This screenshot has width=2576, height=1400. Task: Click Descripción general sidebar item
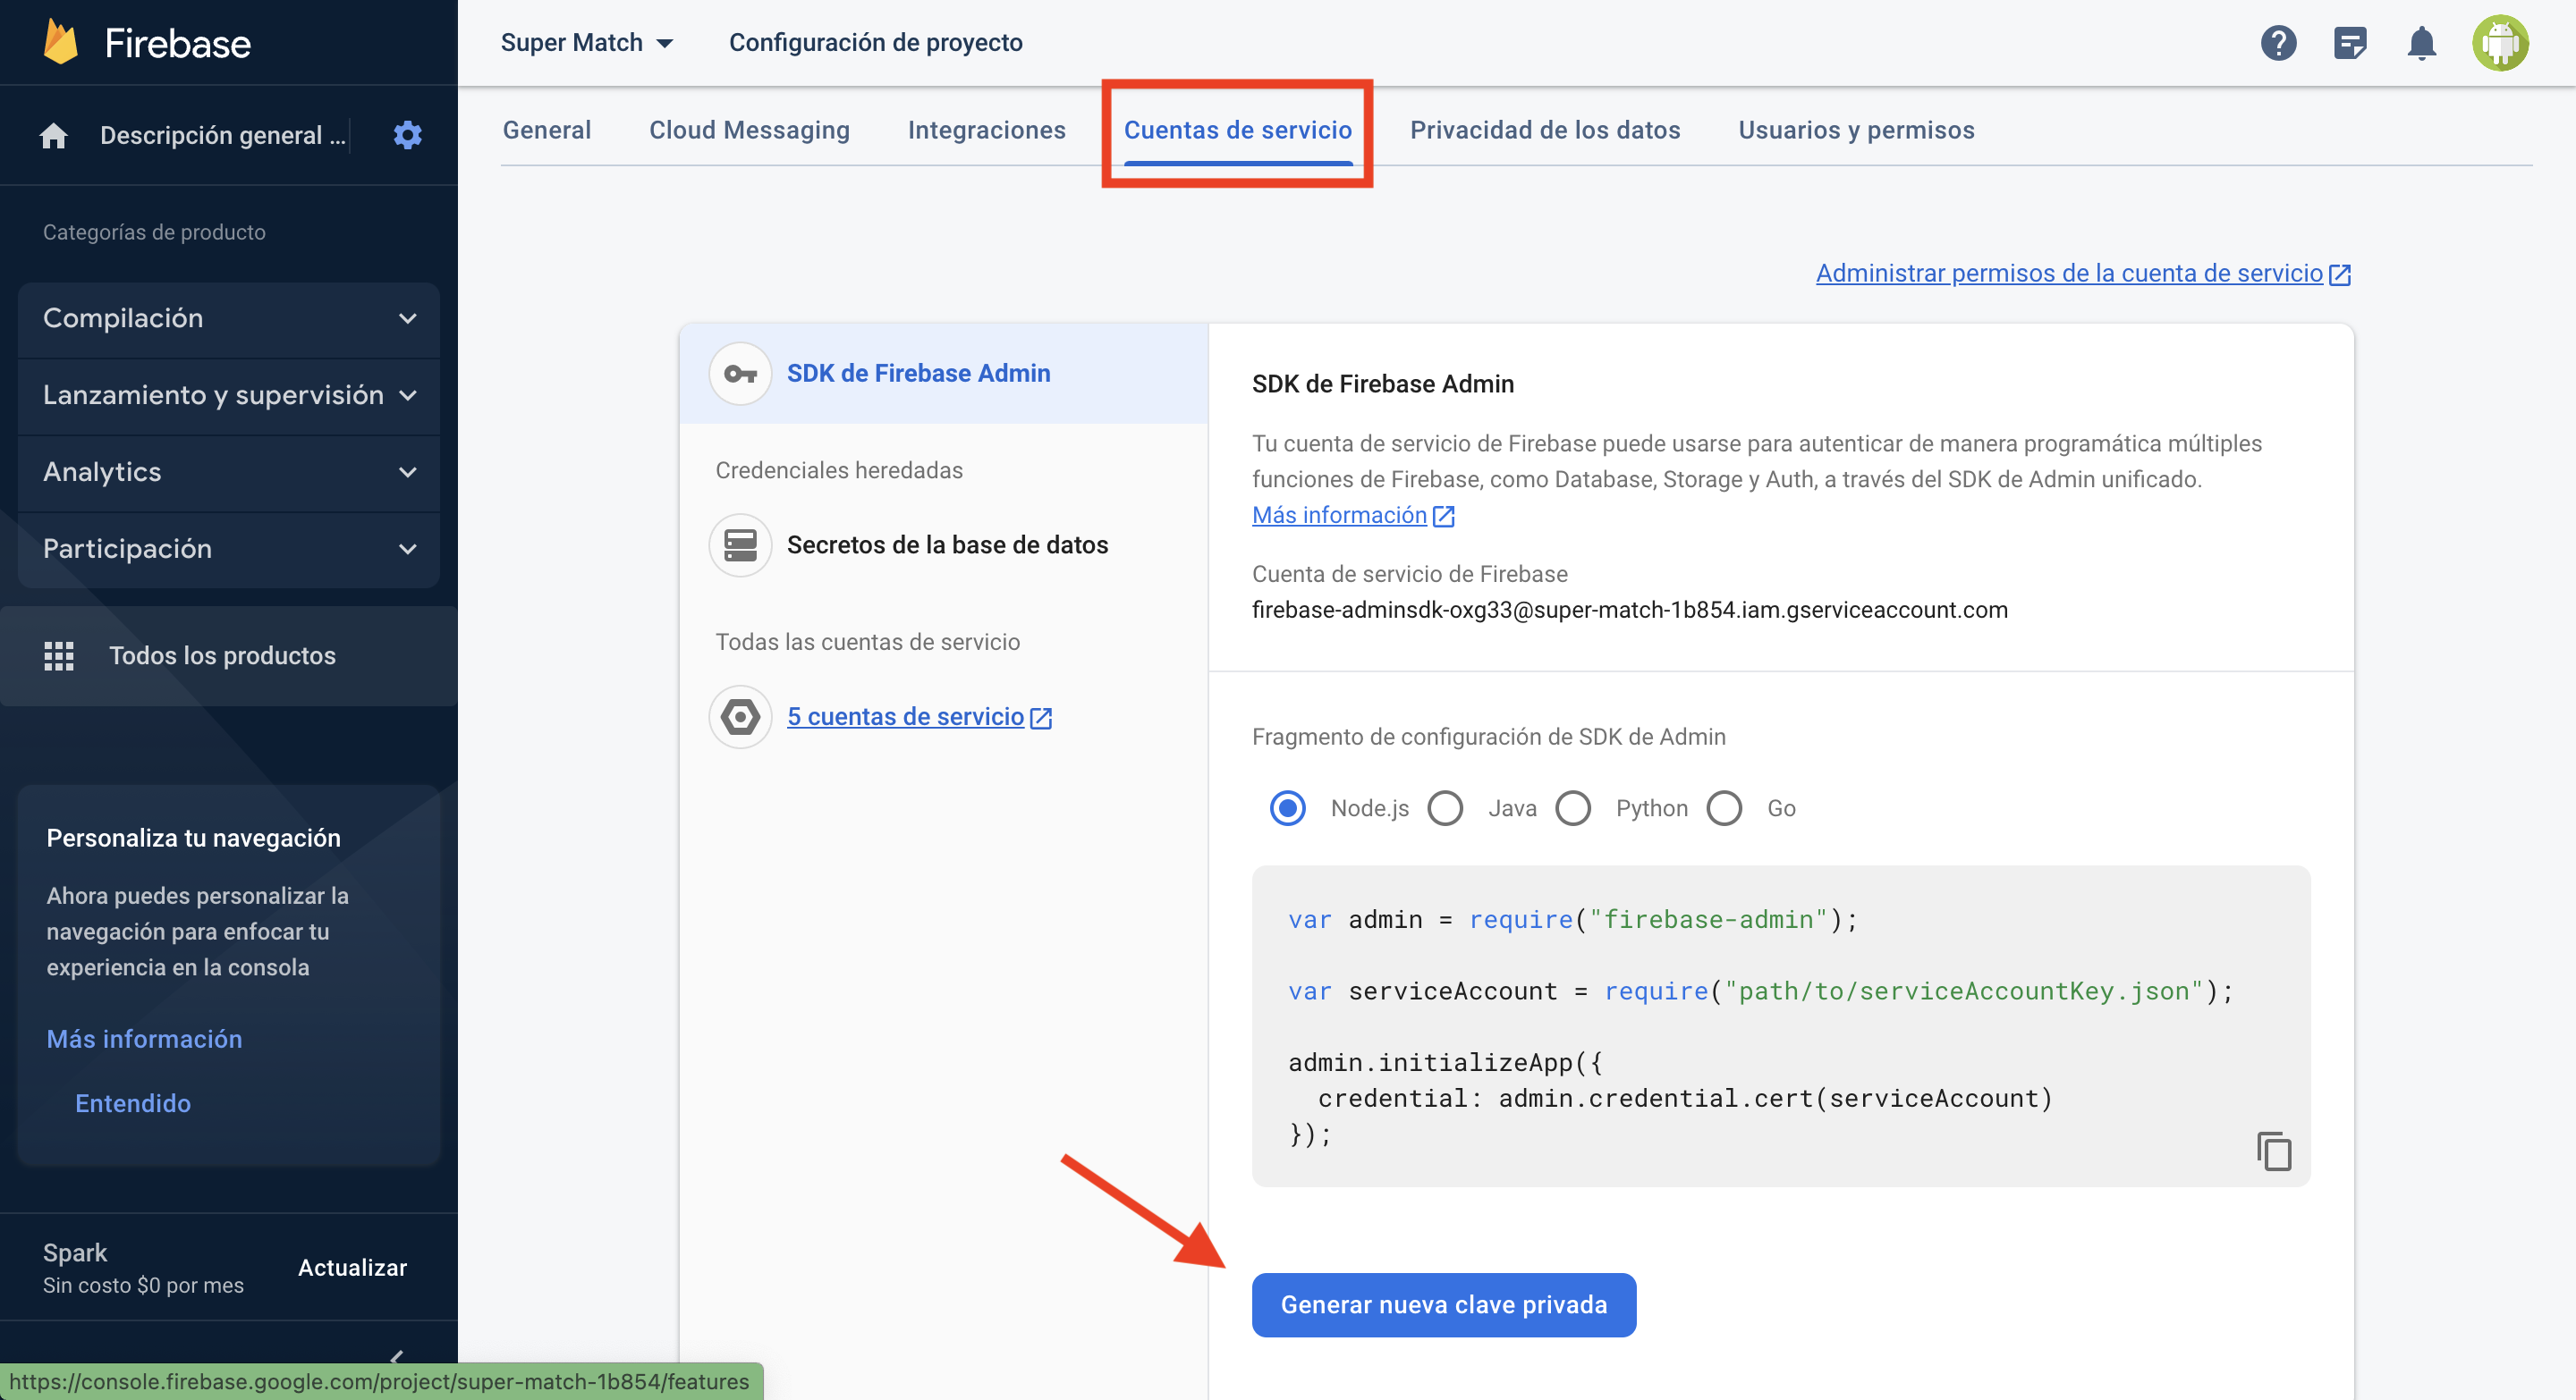tap(222, 135)
